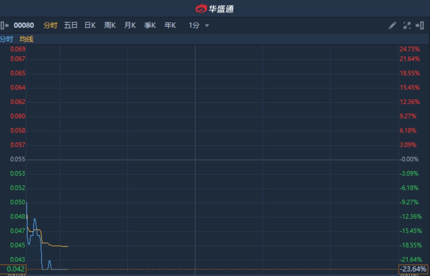This screenshot has width=430, height=276.
Task: Click the 0.062 price axis label
Action: pos(18,102)
